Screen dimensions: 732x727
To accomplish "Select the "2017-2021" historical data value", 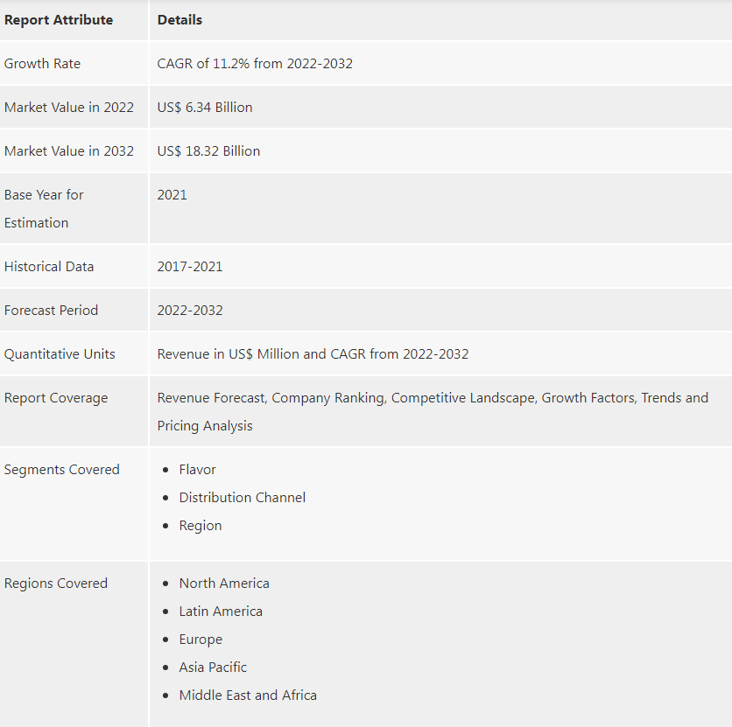I will (190, 266).
